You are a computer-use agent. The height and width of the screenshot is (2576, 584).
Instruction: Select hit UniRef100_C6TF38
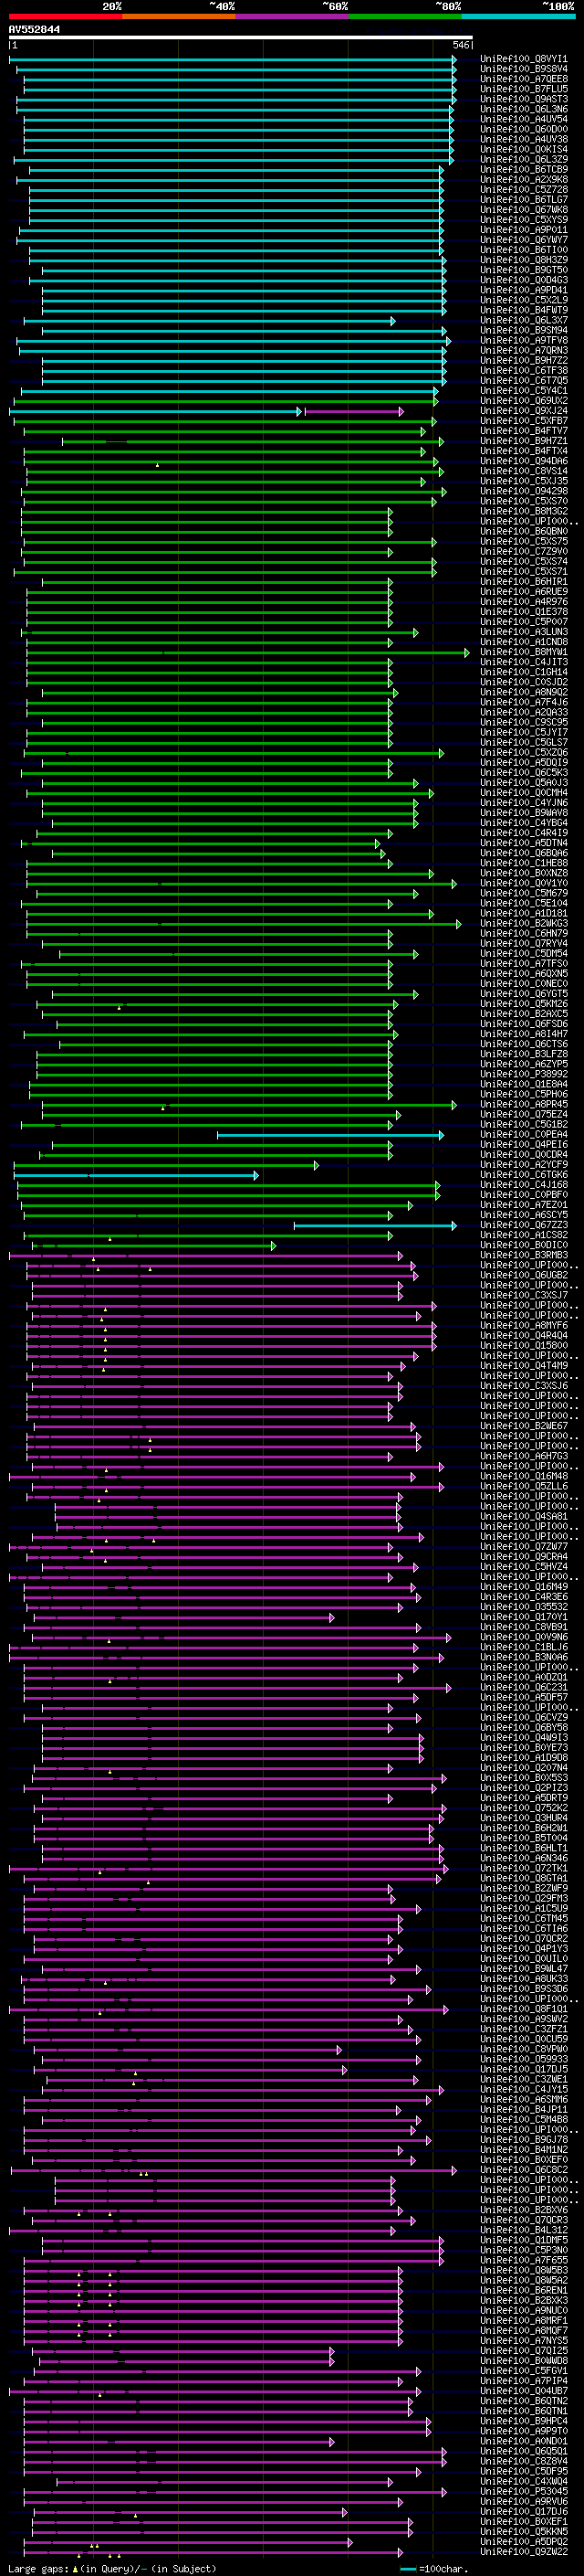[x=524, y=371]
